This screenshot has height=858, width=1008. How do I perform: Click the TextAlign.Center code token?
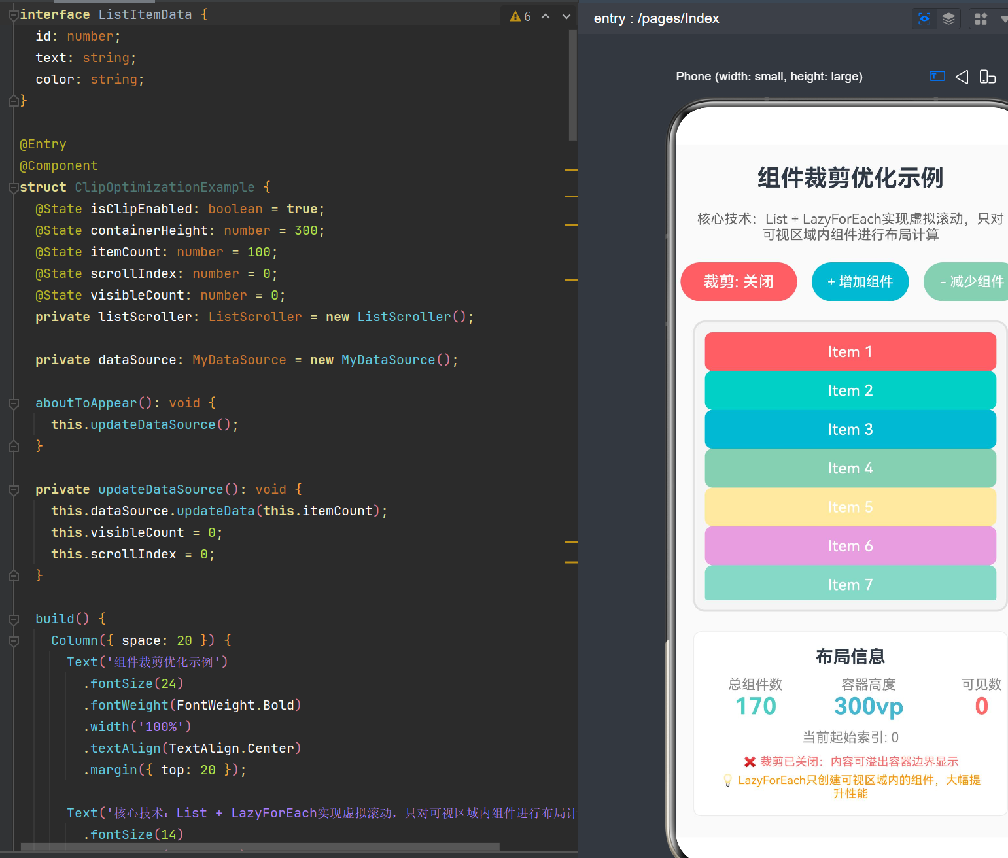coord(231,748)
